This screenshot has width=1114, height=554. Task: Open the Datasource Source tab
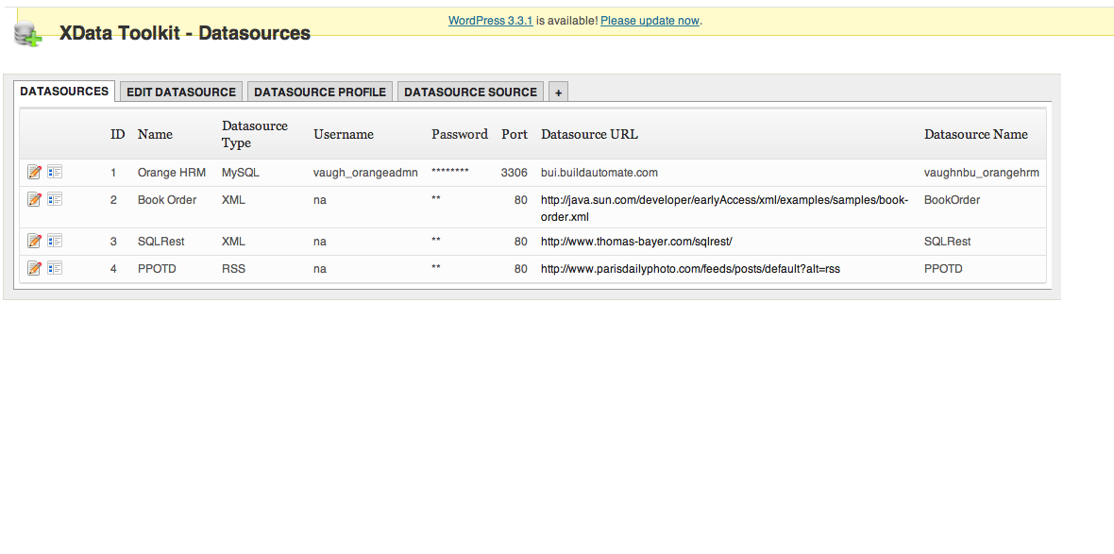[x=470, y=92]
